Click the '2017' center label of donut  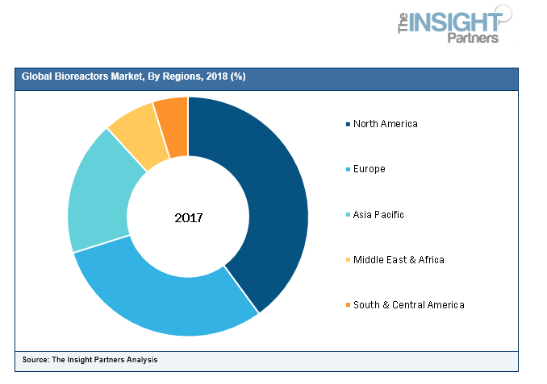pyautogui.click(x=188, y=218)
